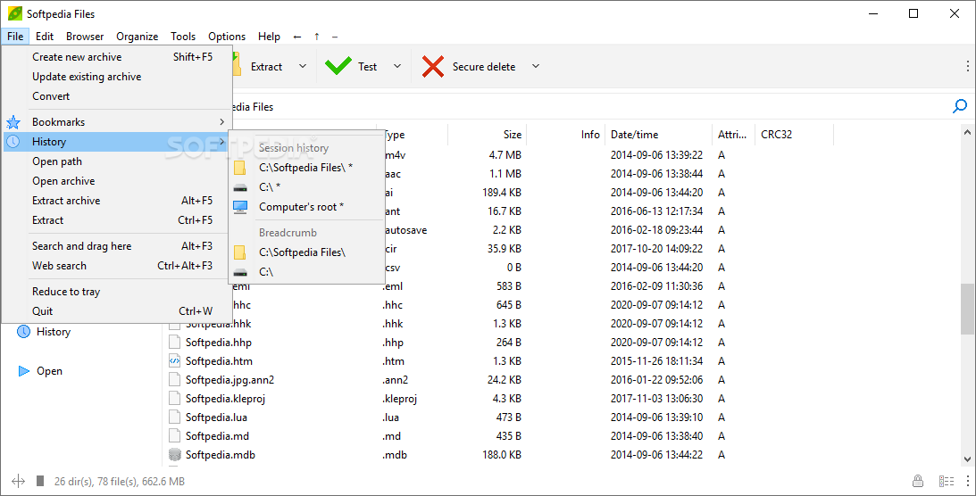Click the blue play triangle beside Open

pos(23,371)
